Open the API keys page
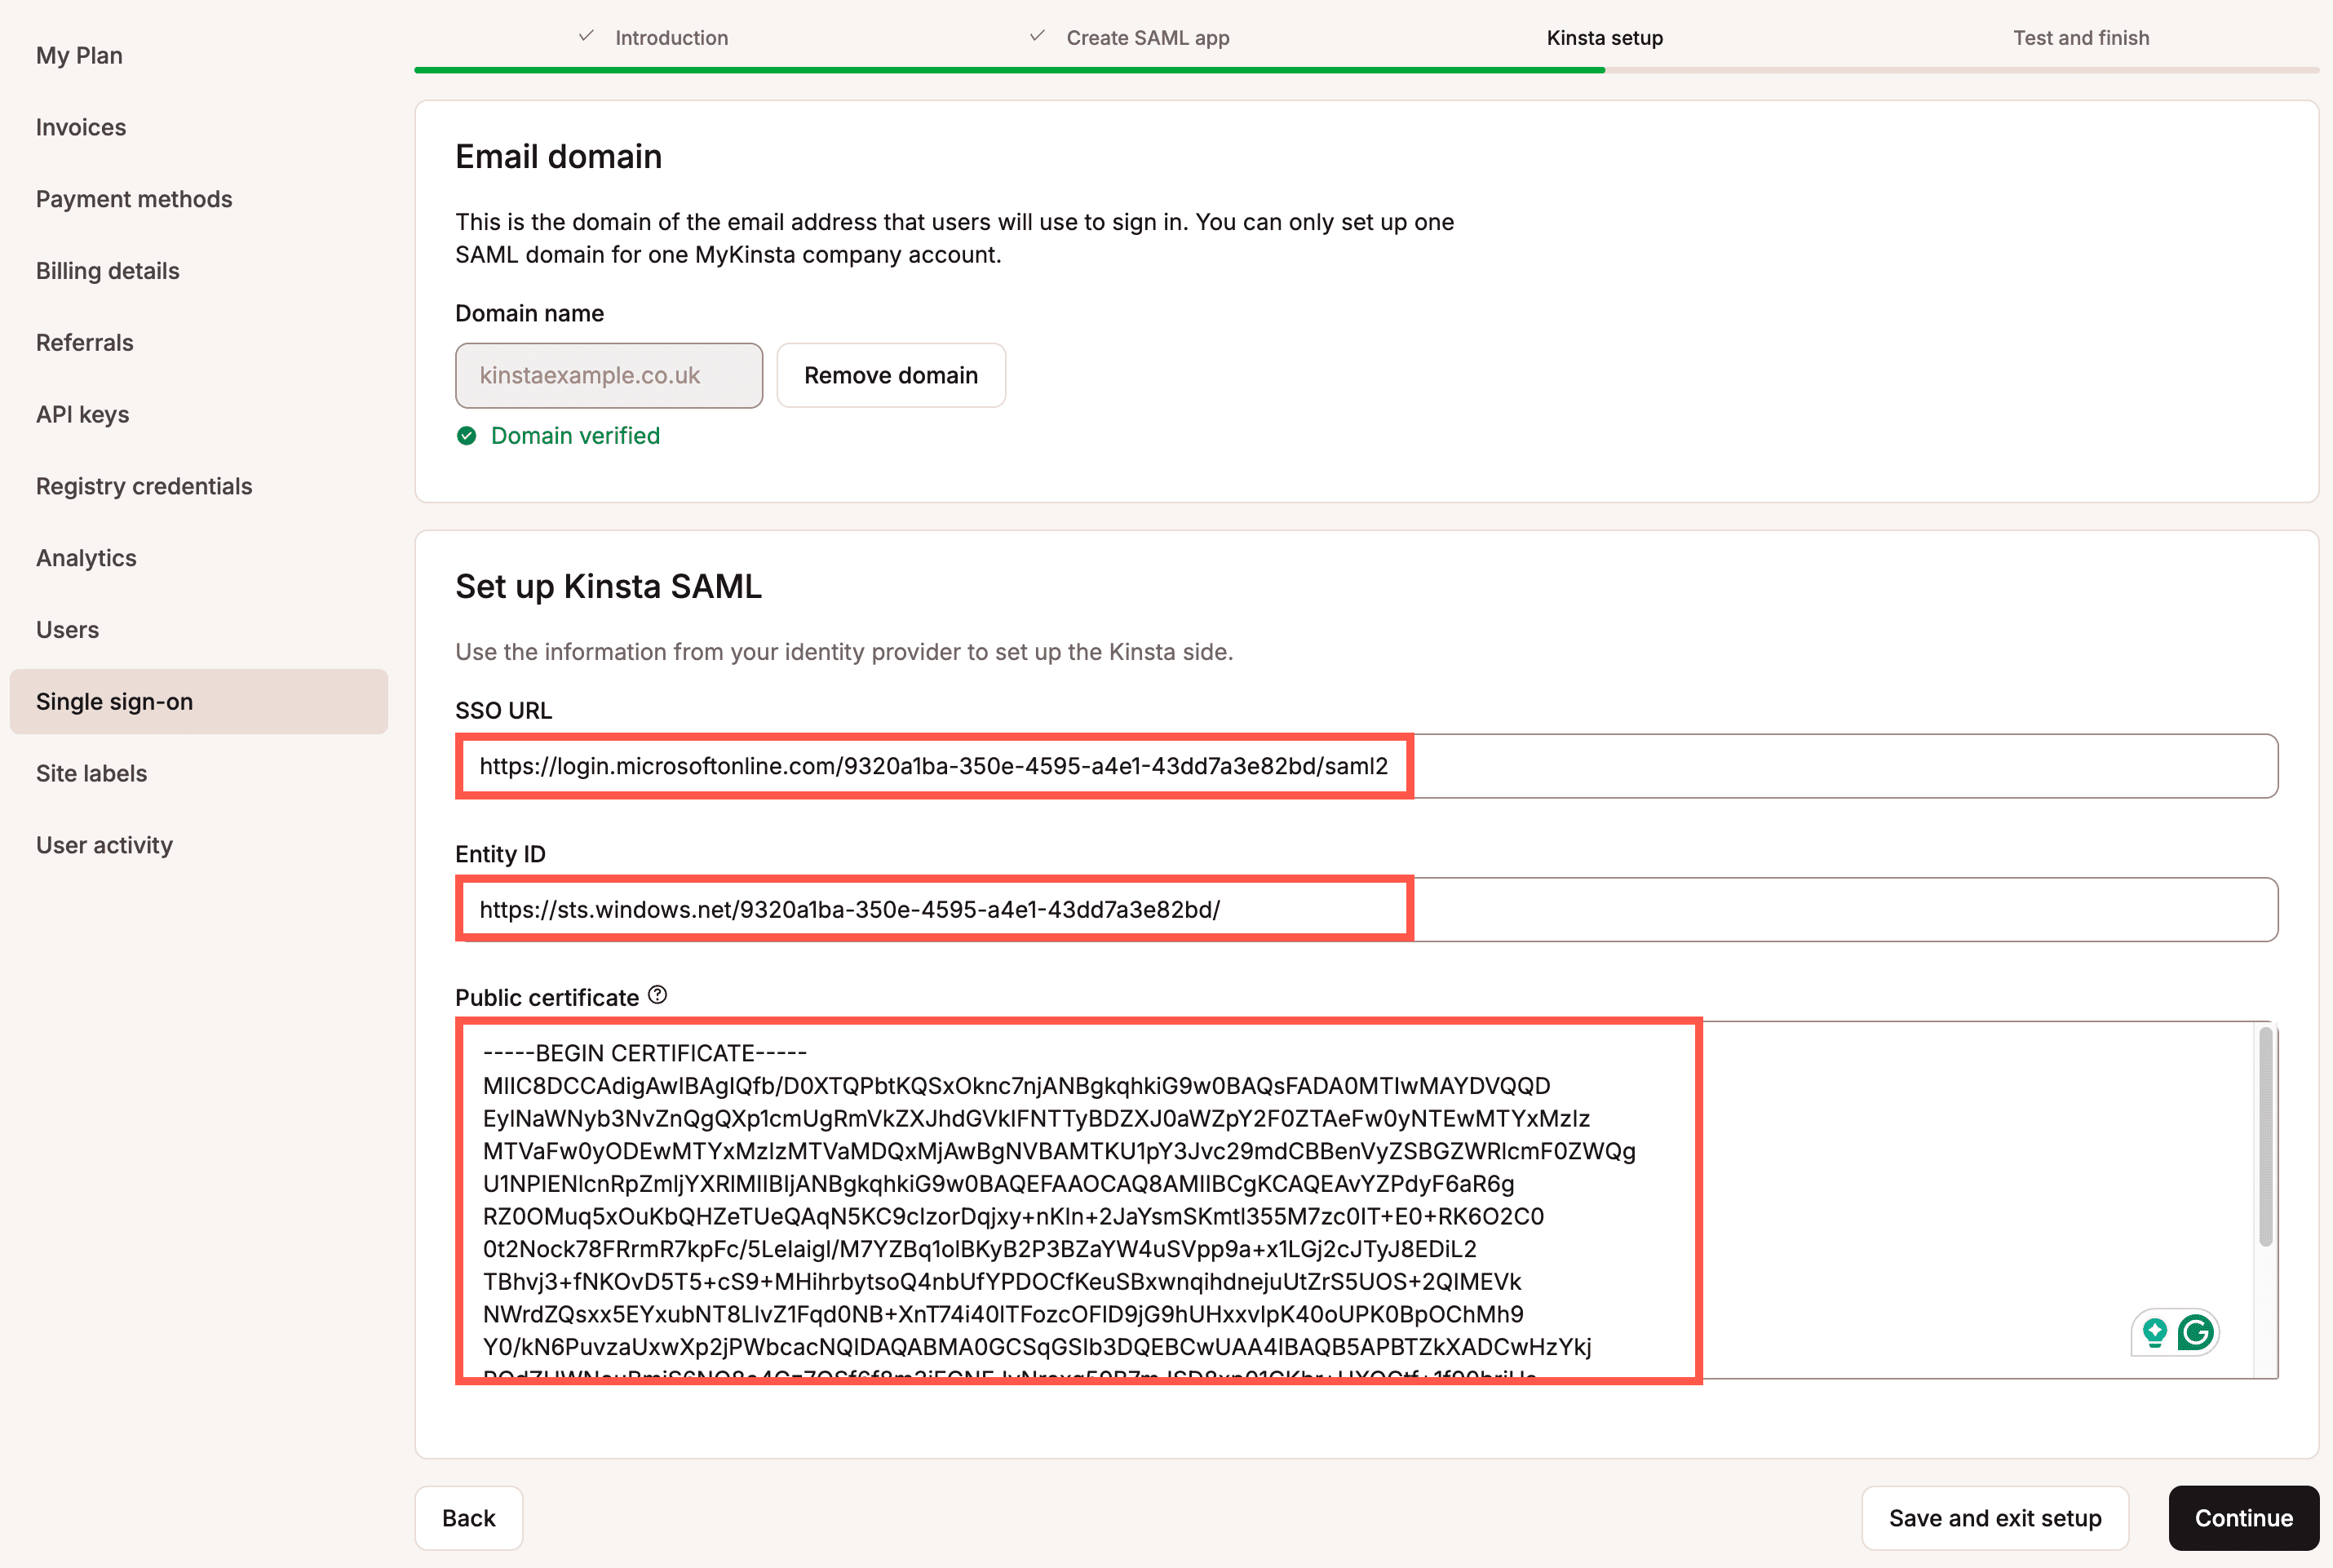 [82, 414]
